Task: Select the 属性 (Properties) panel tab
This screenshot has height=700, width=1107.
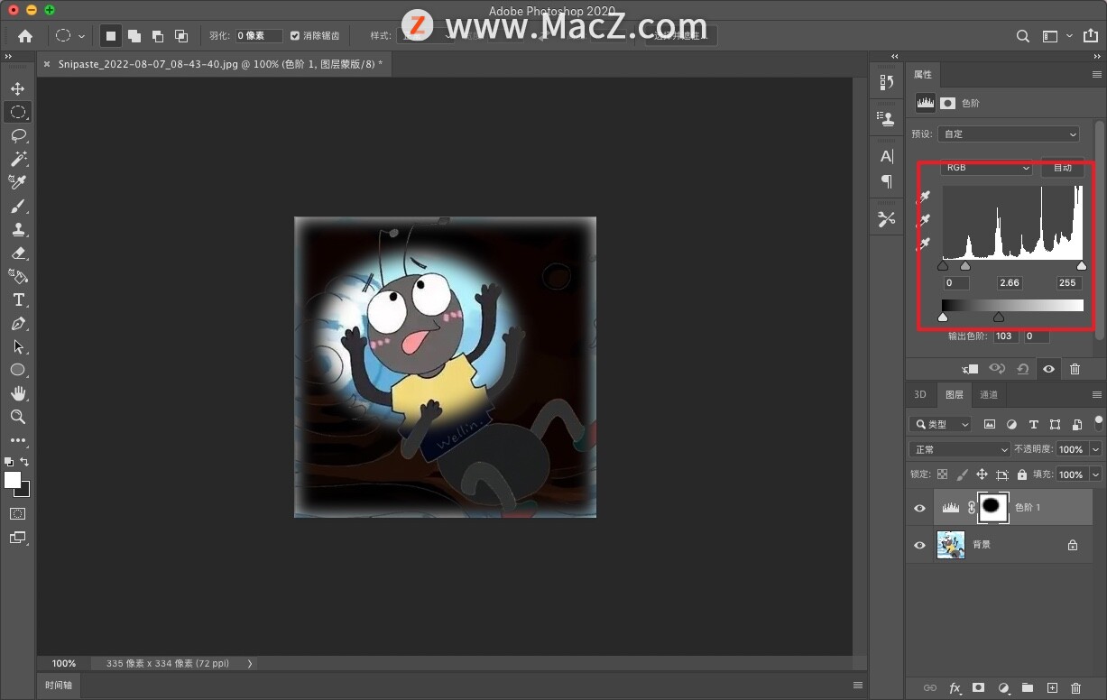Action: point(923,75)
